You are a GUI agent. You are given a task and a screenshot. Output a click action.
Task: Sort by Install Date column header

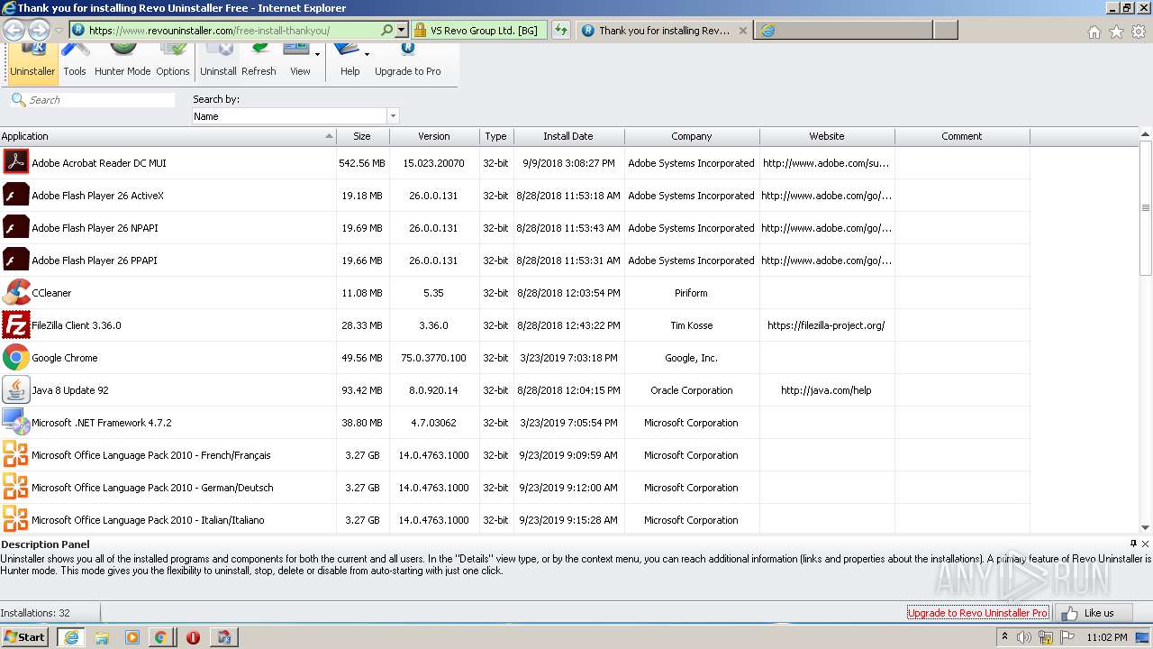[x=568, y=136]
